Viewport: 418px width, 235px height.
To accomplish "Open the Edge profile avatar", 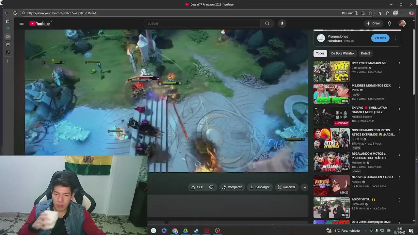I will (395, 13).
